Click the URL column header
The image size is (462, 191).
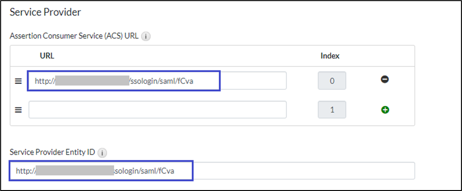pos(47,56)
